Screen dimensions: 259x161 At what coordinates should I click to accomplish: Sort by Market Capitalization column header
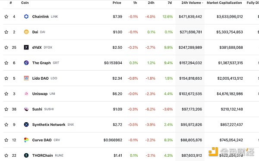224,3
